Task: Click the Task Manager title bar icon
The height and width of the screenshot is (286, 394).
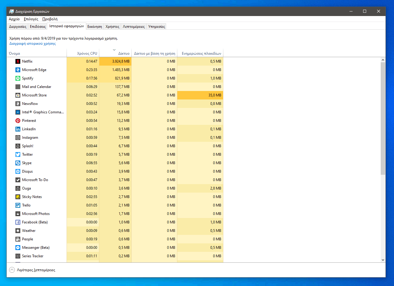Action: pyautogui.click(x=11, y=11)
